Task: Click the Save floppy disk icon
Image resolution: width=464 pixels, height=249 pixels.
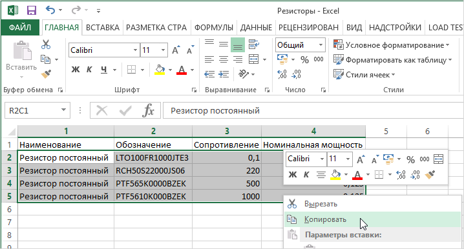Action: pyautogui.click(x=32, y=10)
